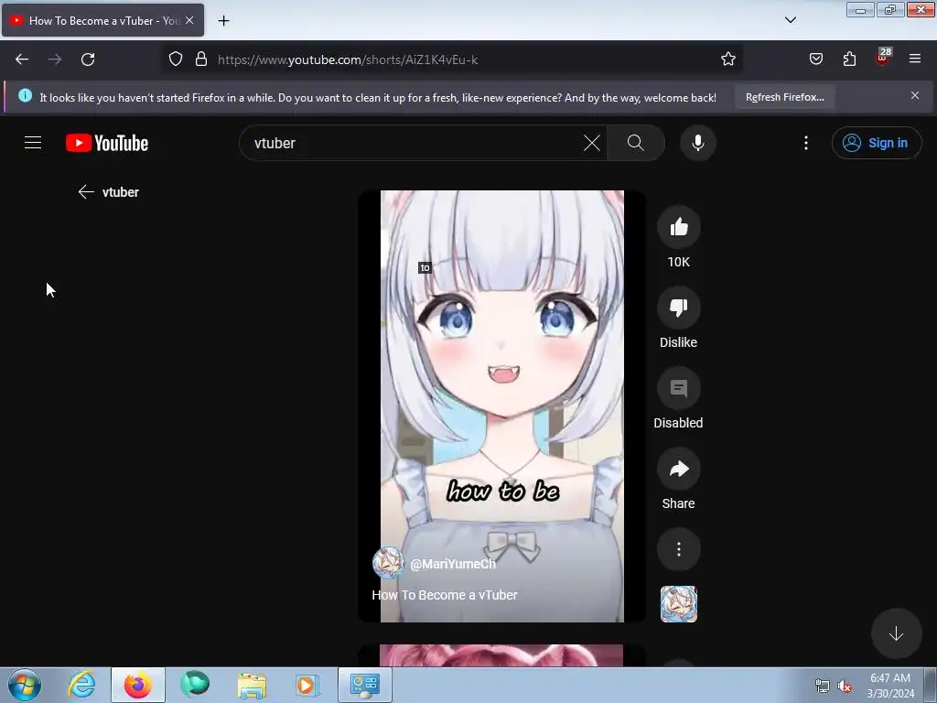
Task: Click muted volume tray icon
Action: tap(845, 687)
